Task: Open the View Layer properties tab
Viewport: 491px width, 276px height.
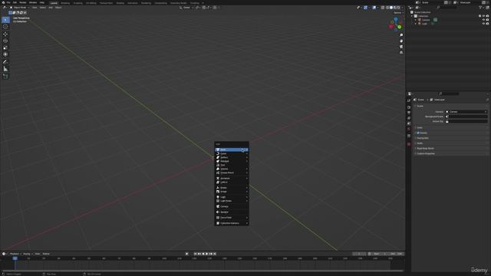Action: pyautogui.click(x=409, y=118)
